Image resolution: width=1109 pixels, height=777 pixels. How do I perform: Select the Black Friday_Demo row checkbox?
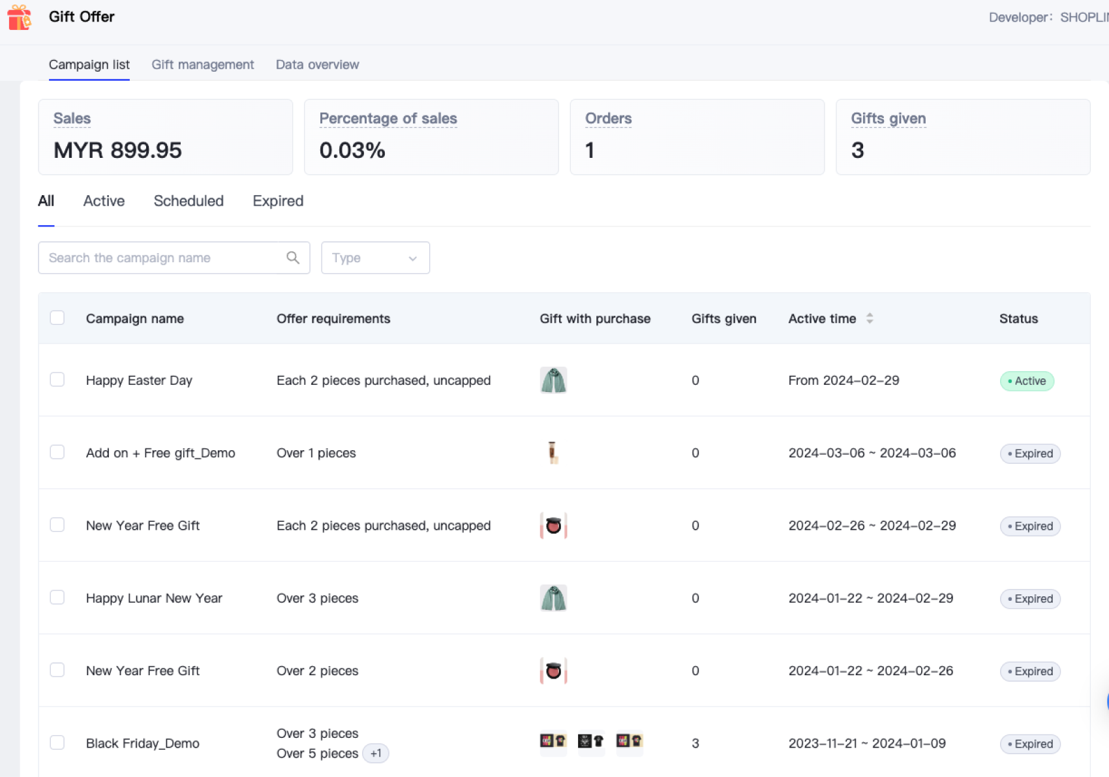tap(57, 742)
